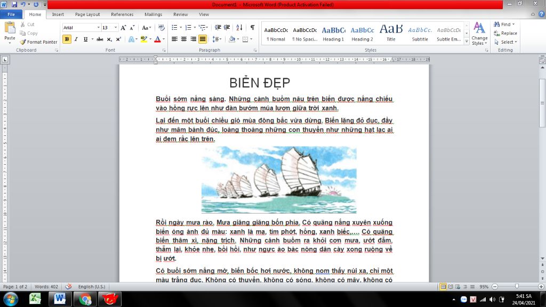
Task: Toggle Print Layout view in status bar
Action: point(443,287)
